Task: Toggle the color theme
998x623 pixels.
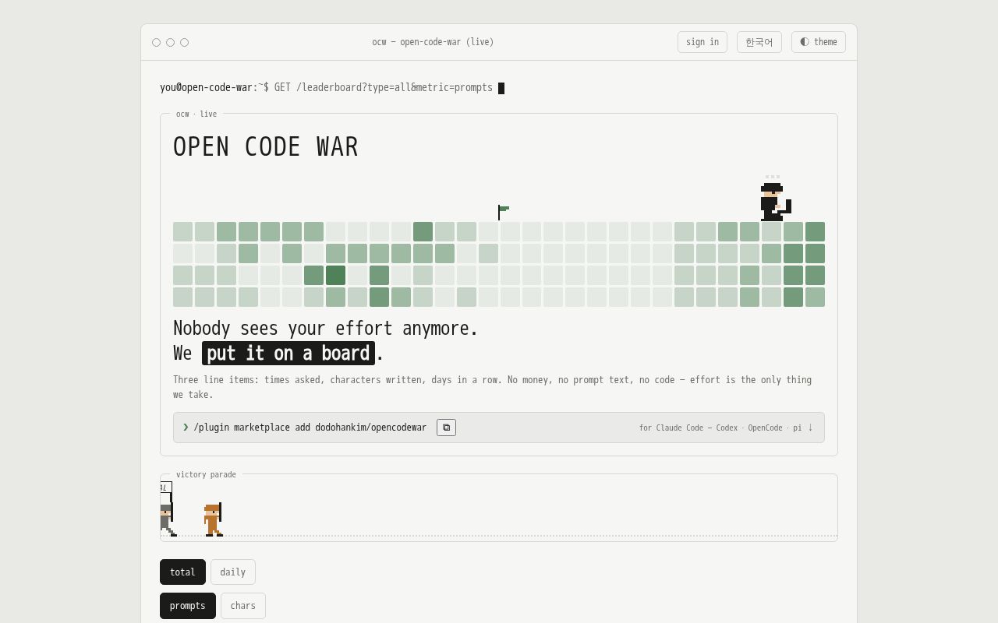Action: [x=819, y=42]
